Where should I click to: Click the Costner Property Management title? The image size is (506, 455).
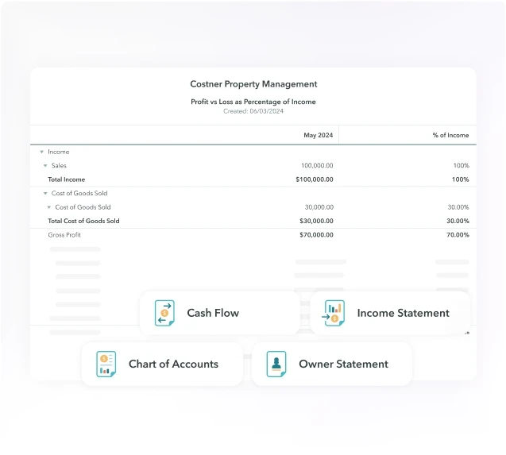253,84
